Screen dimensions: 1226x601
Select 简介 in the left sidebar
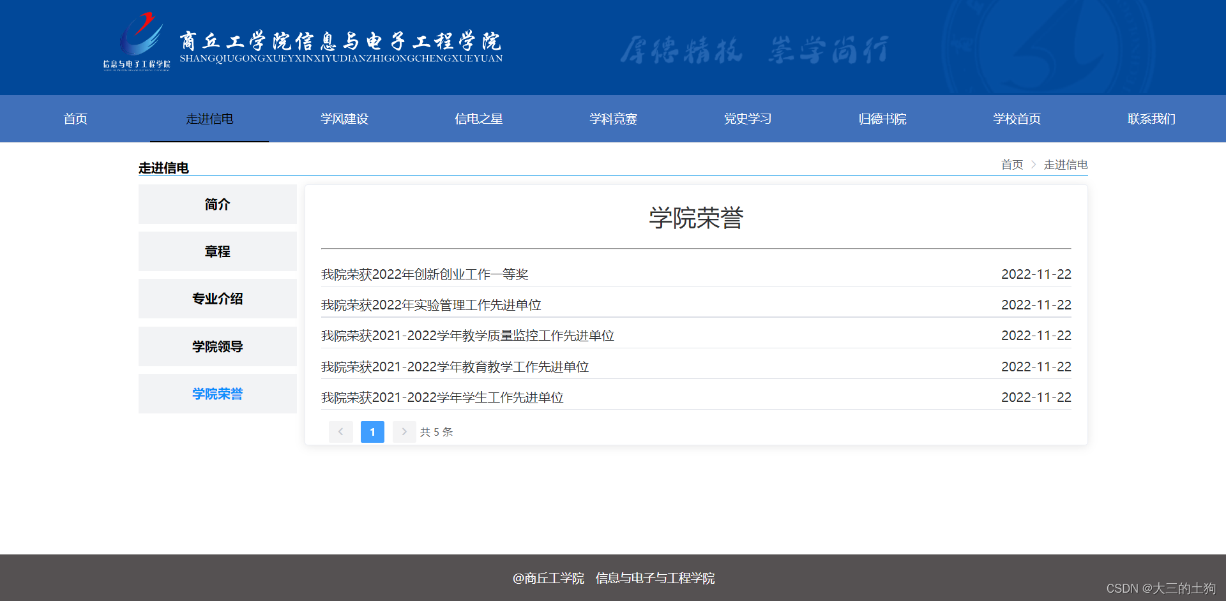click(217, 204)
